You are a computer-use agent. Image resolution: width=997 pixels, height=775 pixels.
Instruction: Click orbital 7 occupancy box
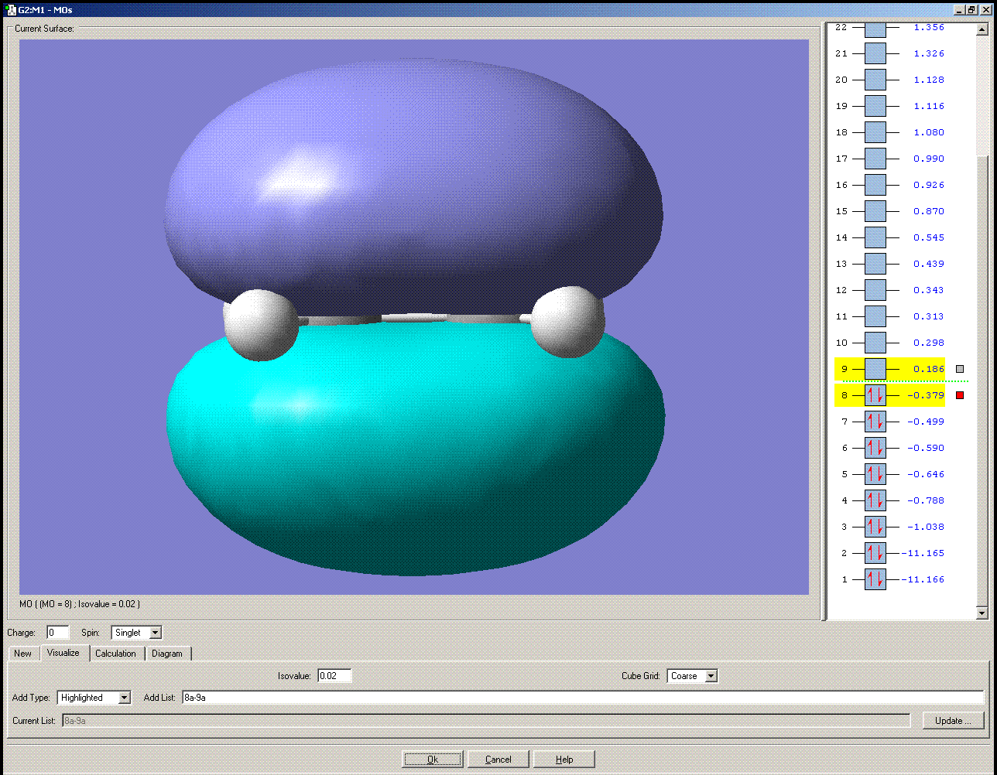coord(875,422)
